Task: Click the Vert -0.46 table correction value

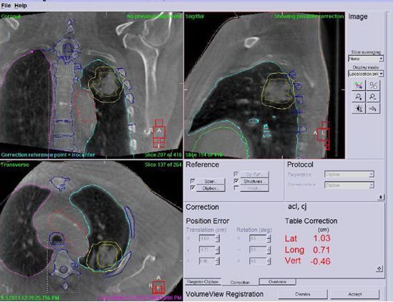Action: click(x=320, y=261)
